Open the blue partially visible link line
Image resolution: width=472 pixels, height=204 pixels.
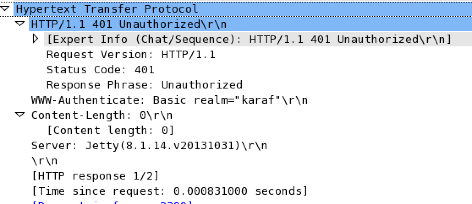(112, 203)
